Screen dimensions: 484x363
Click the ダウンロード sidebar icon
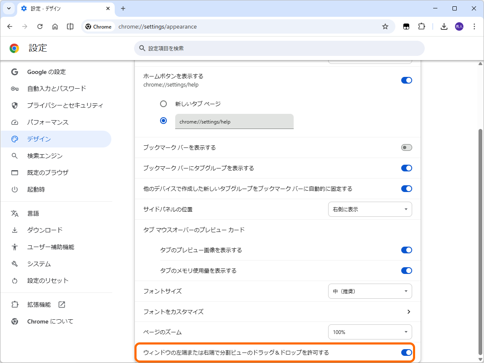pos(14,230)
